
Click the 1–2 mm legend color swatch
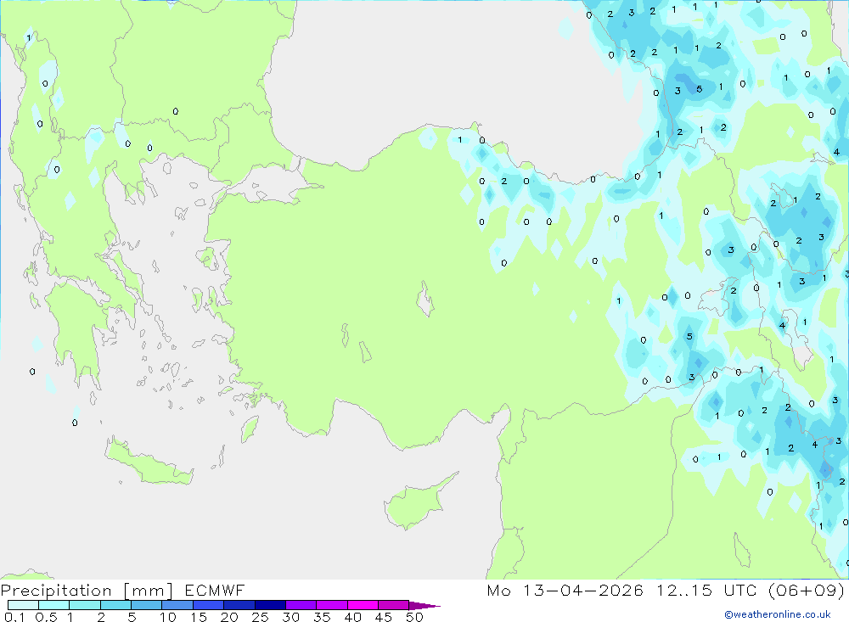85,605
